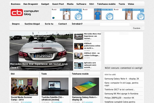Screen dimensions: 154x103
Task: Open the Toshiba ultrabook photo
Action: 55,87
